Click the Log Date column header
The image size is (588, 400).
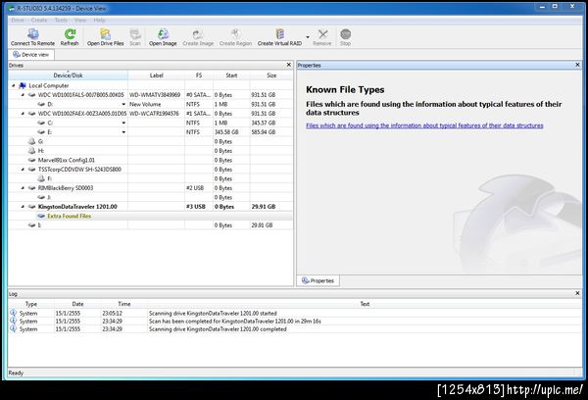[x=77, y=304]
